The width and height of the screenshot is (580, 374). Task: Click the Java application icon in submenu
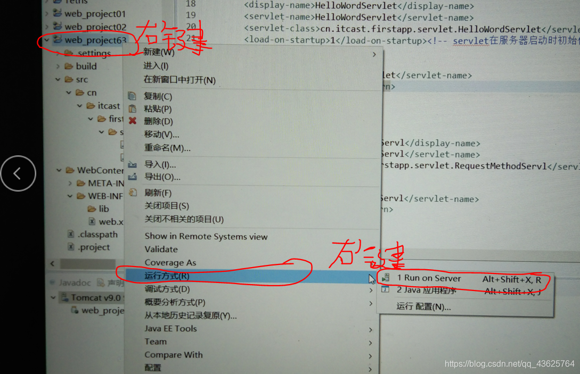(386, 289)
